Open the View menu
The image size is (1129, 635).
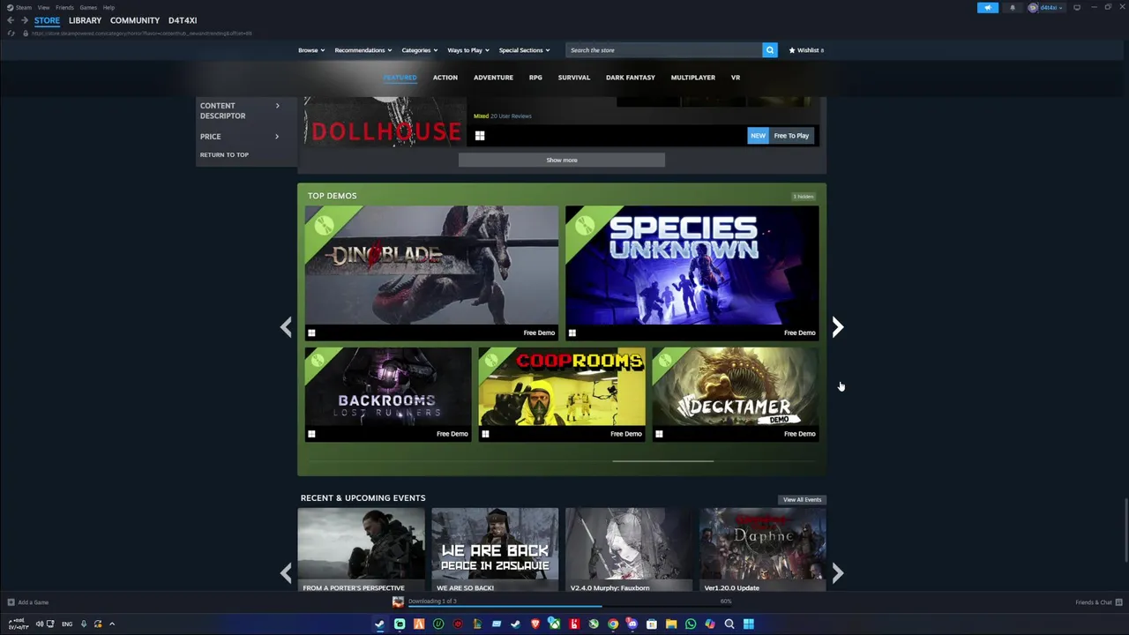(x=43, y=7)
